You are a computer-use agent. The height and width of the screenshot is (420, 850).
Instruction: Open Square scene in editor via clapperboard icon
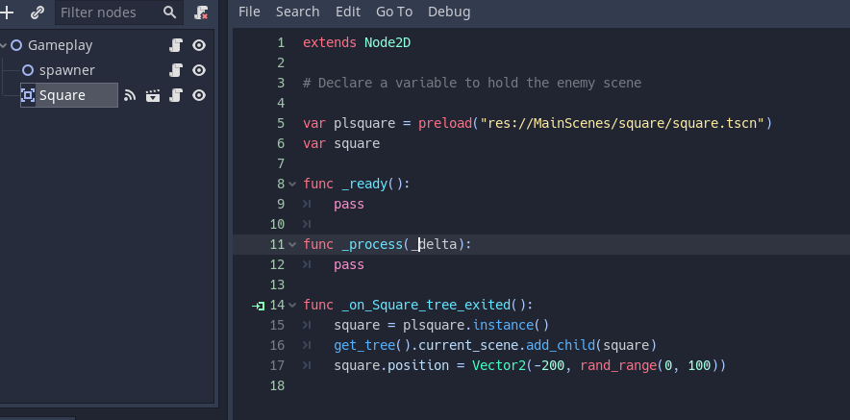153,96
